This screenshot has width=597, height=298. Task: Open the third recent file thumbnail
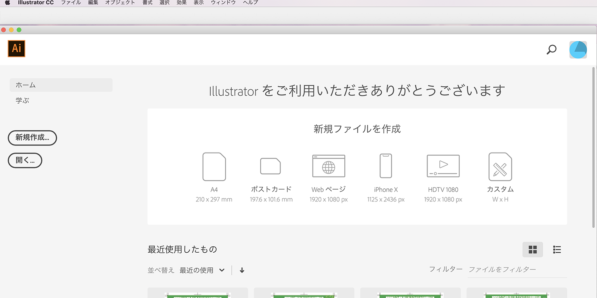click(x=410, y=293)
